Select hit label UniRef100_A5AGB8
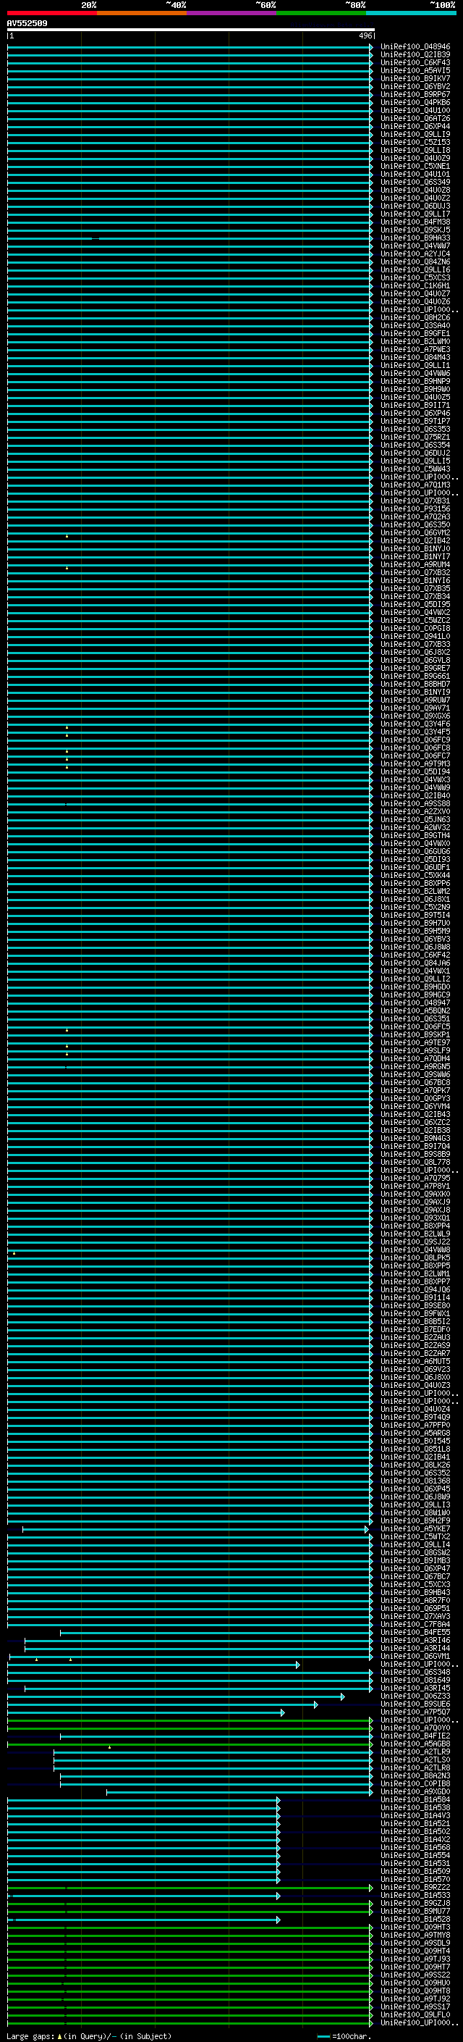The image size is (463, 2042). pos(415,1744)
